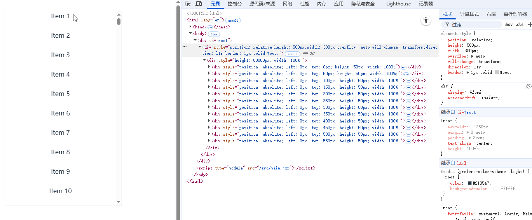Viewport: 532px width, 220px height.
Task: Collapse the selected position: relative div
Action: (x=200, y=47)
